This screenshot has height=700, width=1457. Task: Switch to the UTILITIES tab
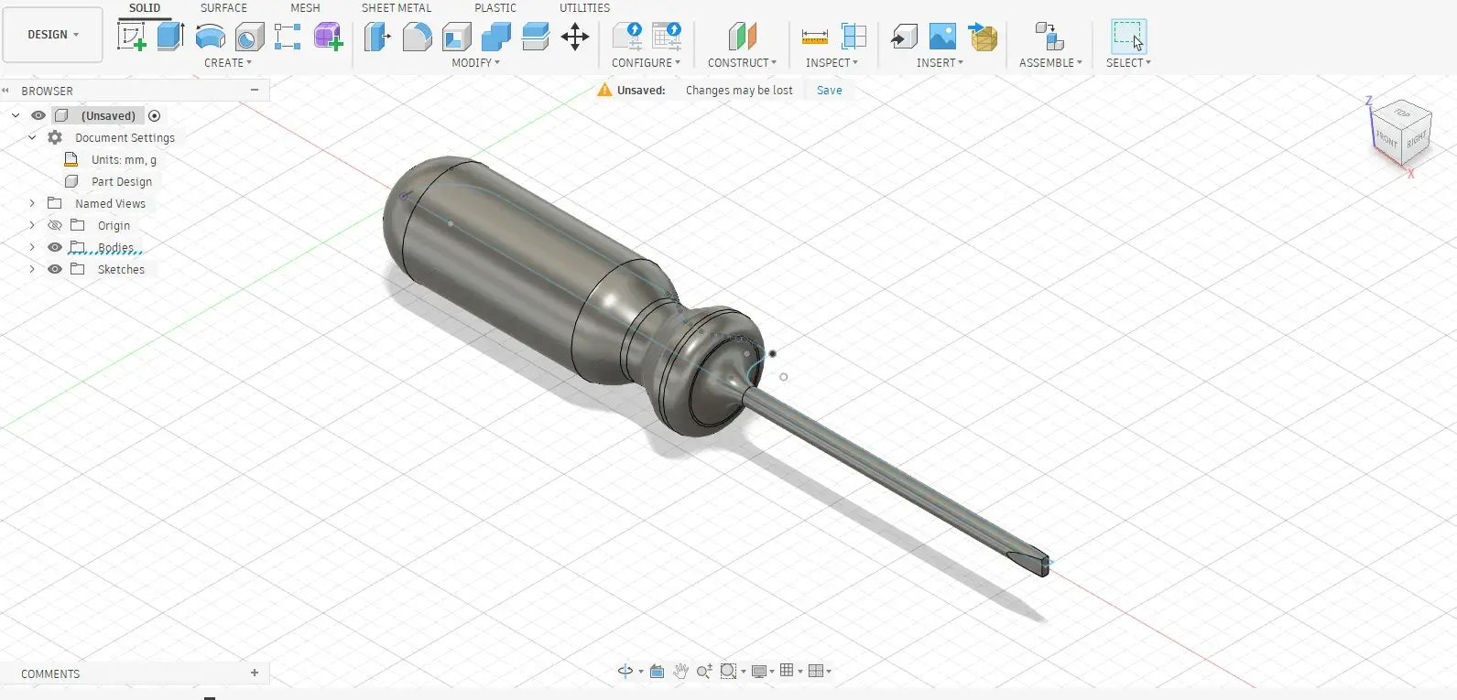tap(585, 8)
